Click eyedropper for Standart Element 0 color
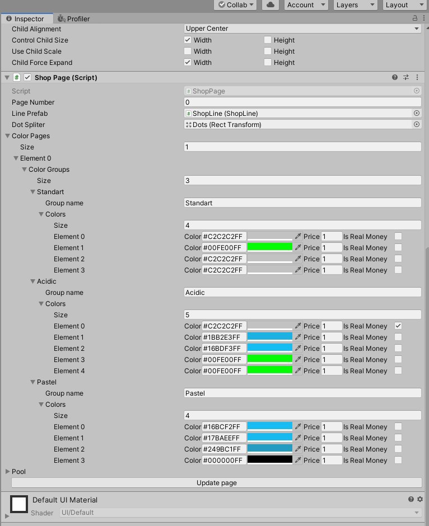This screenshot has height=526, width=429. (298, 236)
